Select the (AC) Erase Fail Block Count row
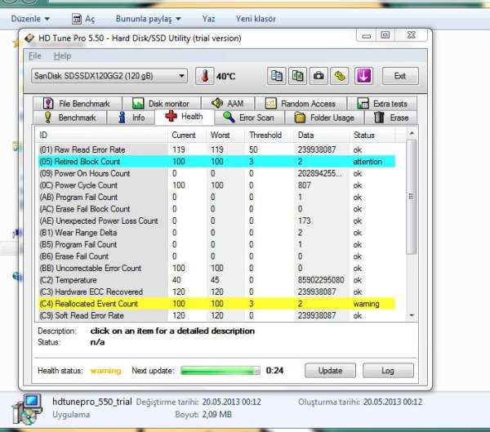This screenshot has height=432, width=490. point(216,209)
